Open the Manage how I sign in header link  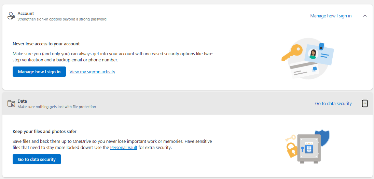tap(331, 16)
